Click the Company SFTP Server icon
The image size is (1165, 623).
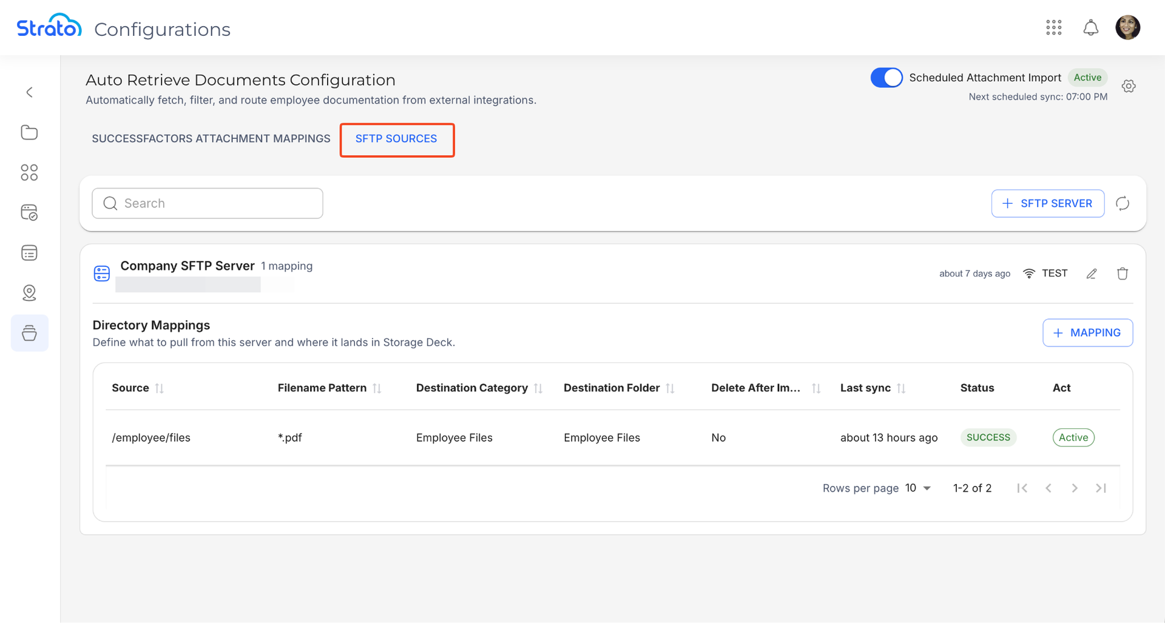[x=102, y=274]
